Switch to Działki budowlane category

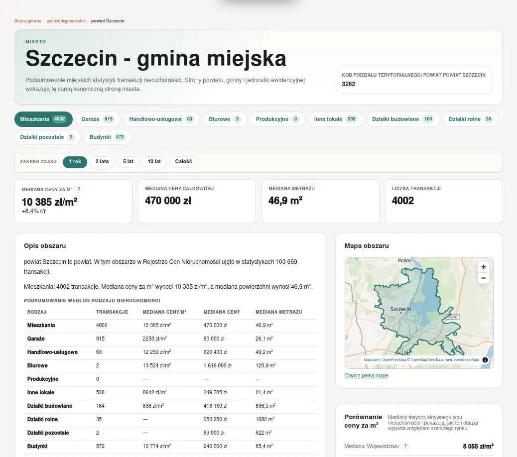[403, 119]
